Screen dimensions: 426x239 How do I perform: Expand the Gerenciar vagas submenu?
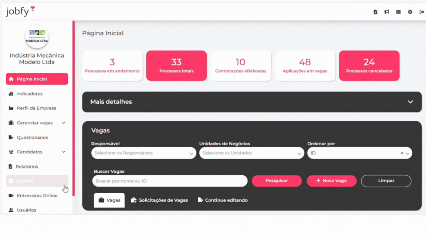pos(64,123)
